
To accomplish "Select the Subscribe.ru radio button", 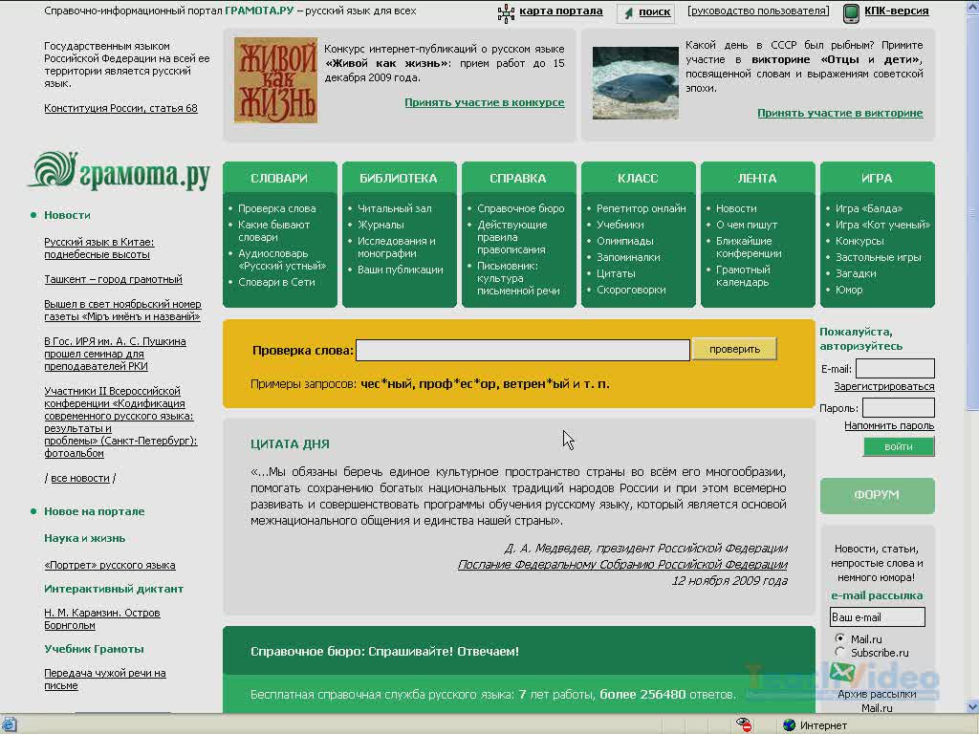I will 840,653.
